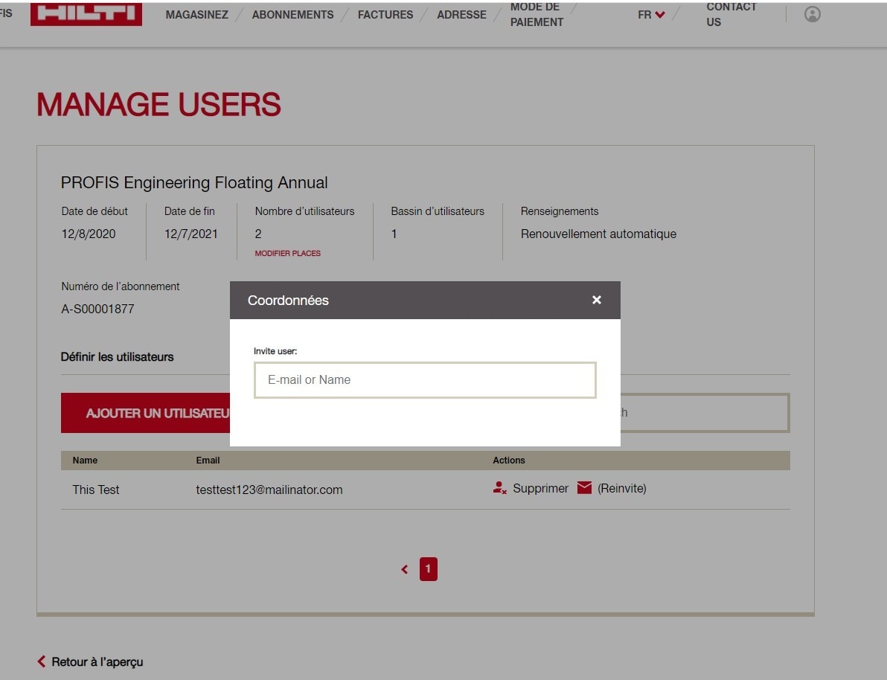This screenshot has width=887, height=680.
Task: Focus the E-mail or Name input field
Action: [425, 380]
